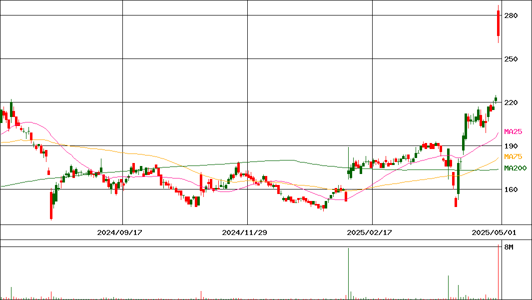Click the 2025/05/01 date label
The height and width of the screenshot is (300, 532).
pyautogui.click(x=494, y=232)
